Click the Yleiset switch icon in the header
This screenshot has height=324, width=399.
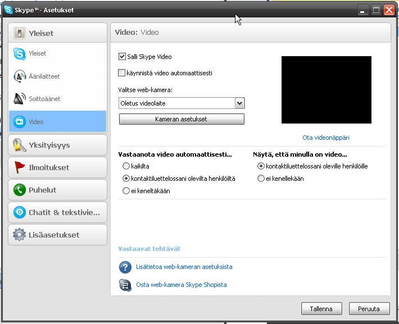(x=20, y=33)
